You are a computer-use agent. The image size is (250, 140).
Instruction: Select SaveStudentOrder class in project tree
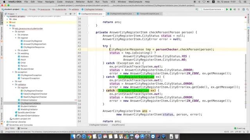[27, 112]
